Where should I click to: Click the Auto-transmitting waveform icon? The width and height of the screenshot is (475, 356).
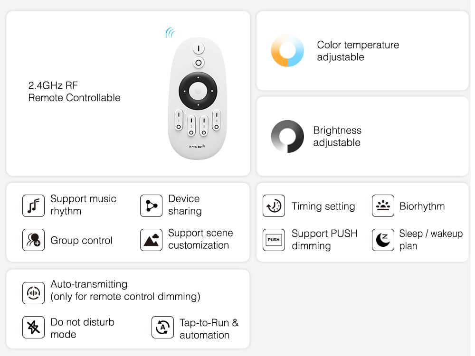[x=33, y=293]
